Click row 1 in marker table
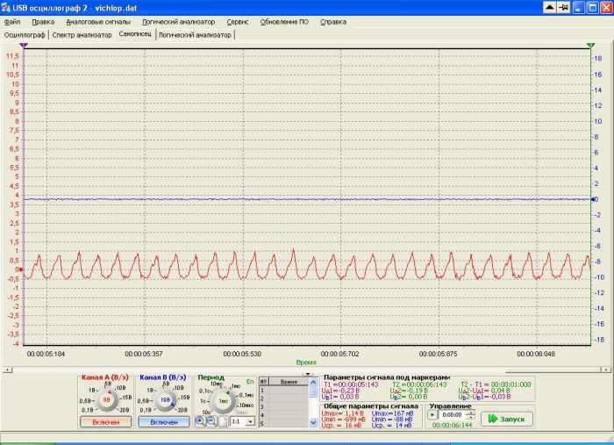 click(284, 391)
